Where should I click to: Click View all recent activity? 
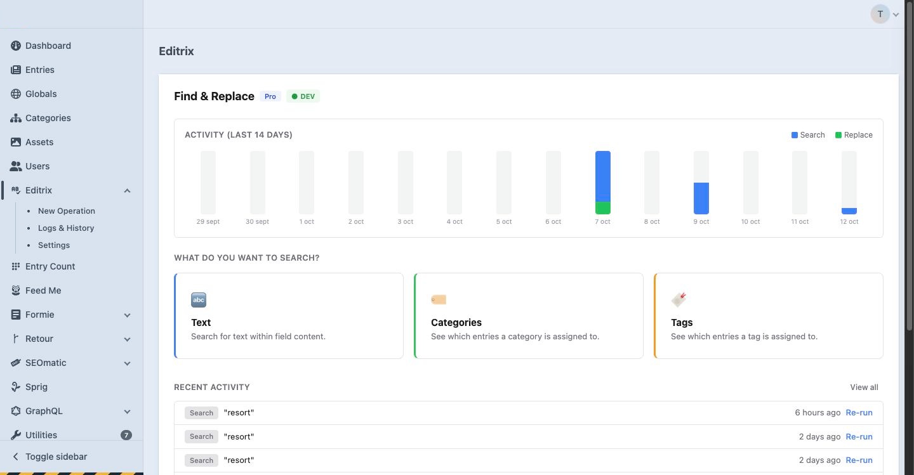tap(864, 387)
